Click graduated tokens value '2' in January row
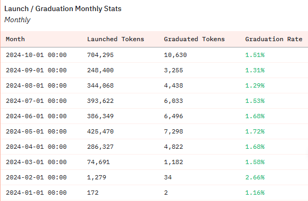Viewport: 308px width, 201px height. 166,193
